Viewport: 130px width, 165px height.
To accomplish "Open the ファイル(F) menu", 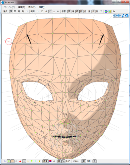I will 9,7.
